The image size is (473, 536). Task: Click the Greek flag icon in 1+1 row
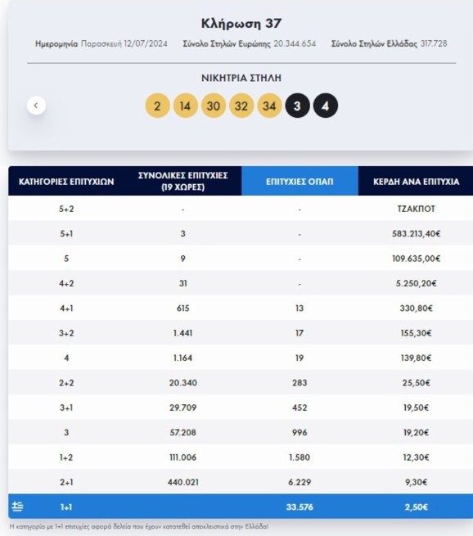pyautogui.click(x=17, y=507)
